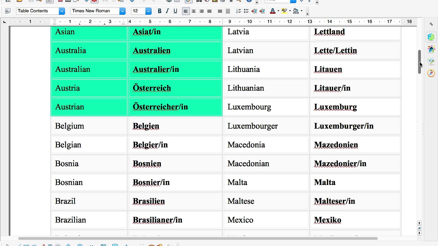Click the cell 'Lettland'
Screen dimensions: 438x246
click(x=355, y=33)
